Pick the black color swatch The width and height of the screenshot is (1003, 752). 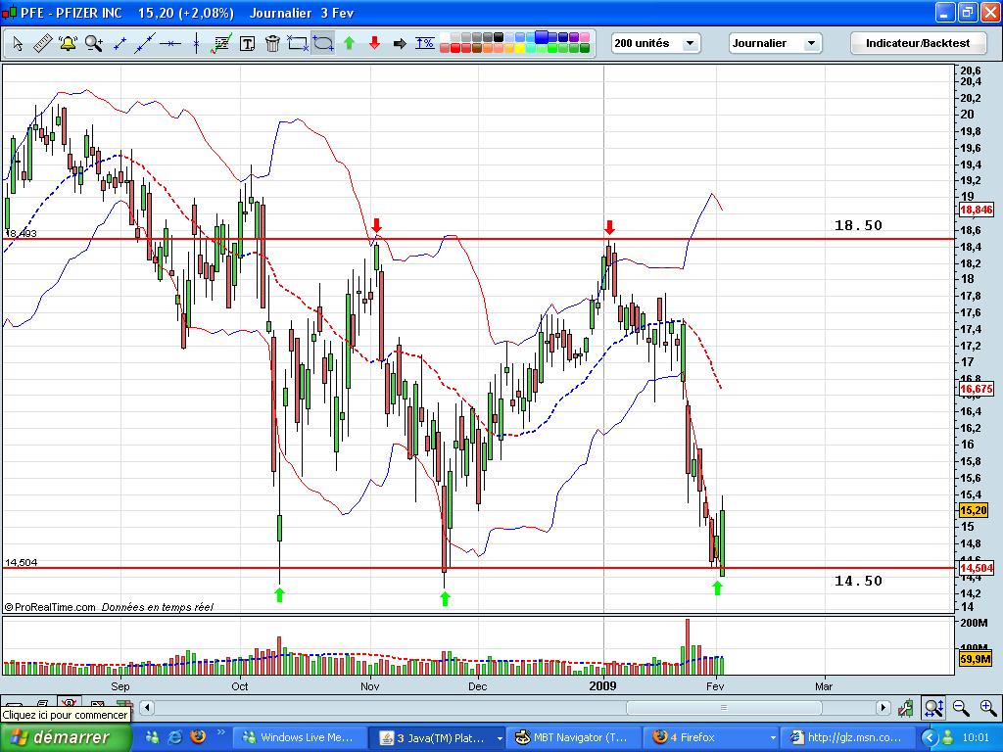[x=499, y=38]
